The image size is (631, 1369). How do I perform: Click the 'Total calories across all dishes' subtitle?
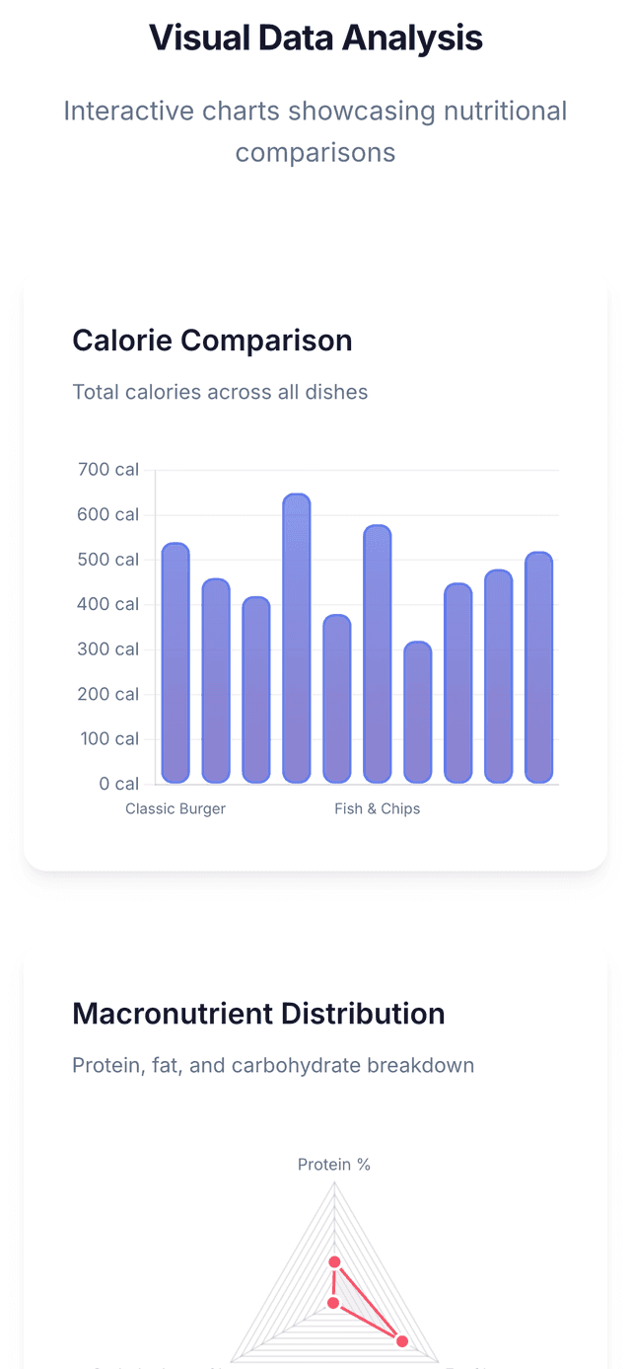pyautogui.click(x=220, y=393)
